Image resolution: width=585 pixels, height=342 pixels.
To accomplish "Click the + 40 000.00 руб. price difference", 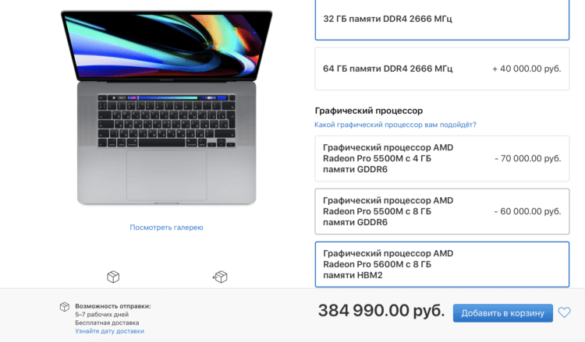I will coord(526,69).
